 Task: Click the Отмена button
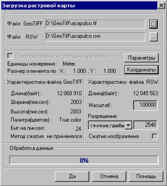pyautogui.click(x=109, y=176)
